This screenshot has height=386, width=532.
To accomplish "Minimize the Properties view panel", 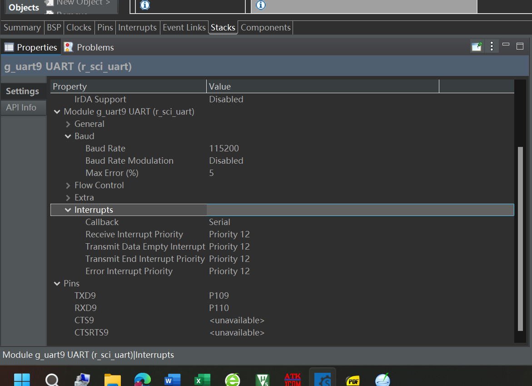I will pos(506,45).
